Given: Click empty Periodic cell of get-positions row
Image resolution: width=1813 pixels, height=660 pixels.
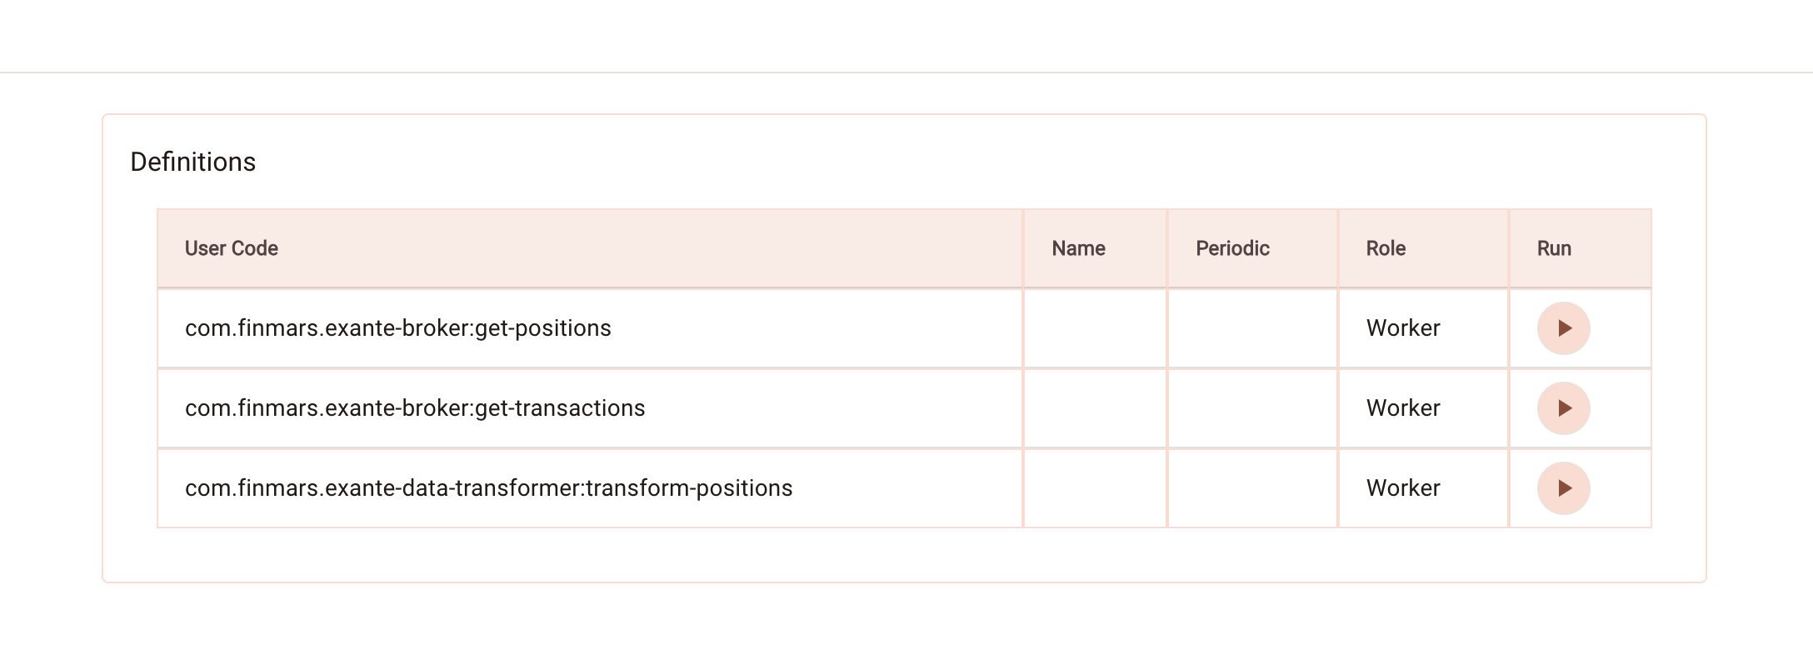Looking at the screenshot, I should click(x=1253, y=328).
